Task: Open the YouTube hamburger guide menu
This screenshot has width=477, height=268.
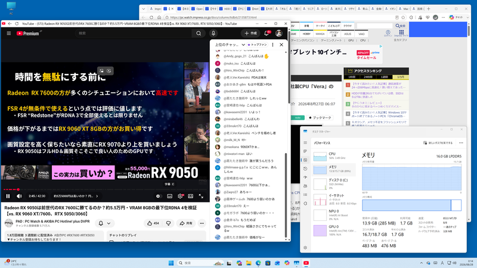Action: (9, 33)
